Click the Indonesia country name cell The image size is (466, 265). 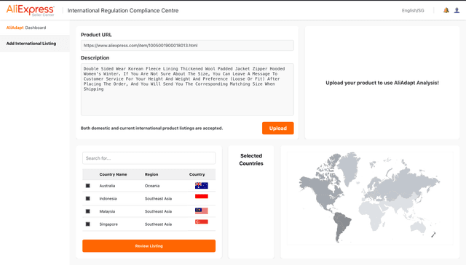108,199
